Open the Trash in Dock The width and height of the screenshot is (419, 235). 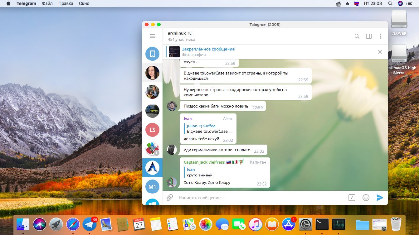coord(396,224)
